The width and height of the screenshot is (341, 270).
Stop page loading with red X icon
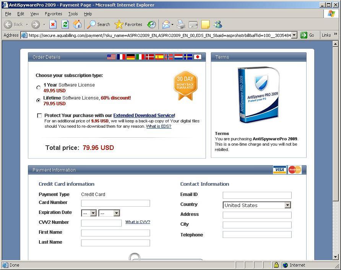(x=53, y=24)
